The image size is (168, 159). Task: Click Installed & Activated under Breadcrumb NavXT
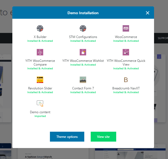pos(126,92)
